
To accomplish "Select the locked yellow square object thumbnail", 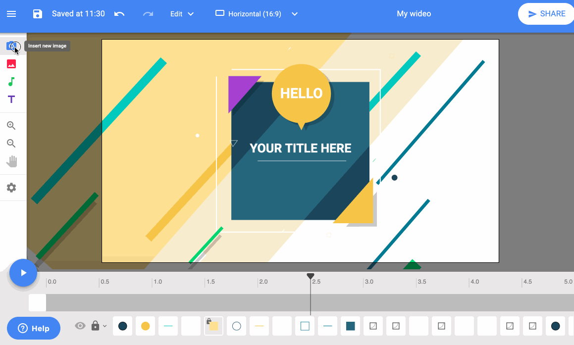I will coord(213,326).
